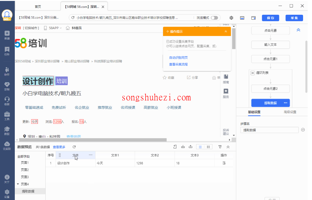Switch to 高级设置 tab

pos(290,112)
